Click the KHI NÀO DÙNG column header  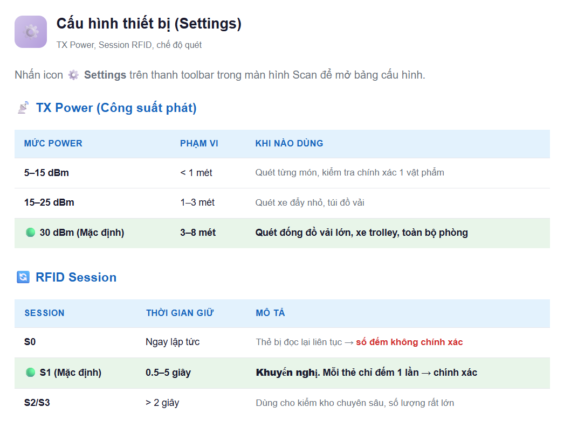(289, 143)
